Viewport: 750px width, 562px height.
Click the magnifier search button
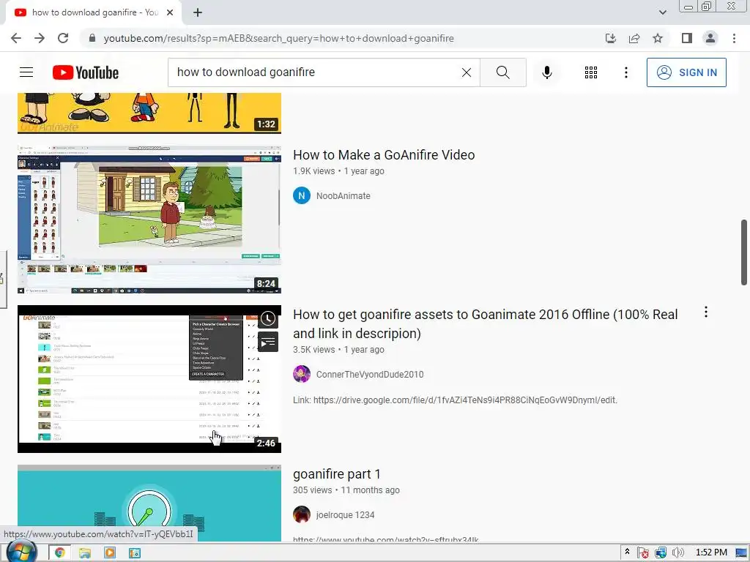(502, 72)
